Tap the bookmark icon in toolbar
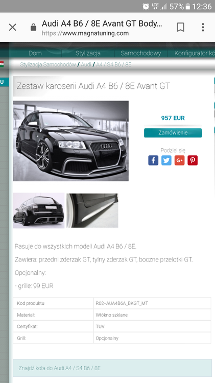This screenshot has height=383, width=215. point(181,28)
